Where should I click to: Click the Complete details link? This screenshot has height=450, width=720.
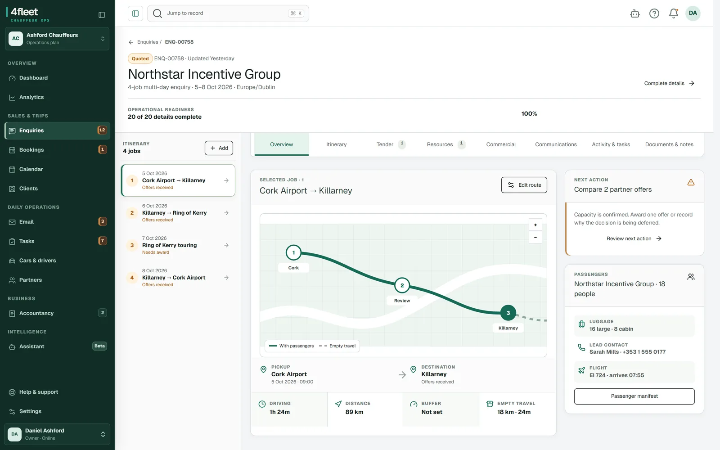pyautogui.click(x=669, y=83)
